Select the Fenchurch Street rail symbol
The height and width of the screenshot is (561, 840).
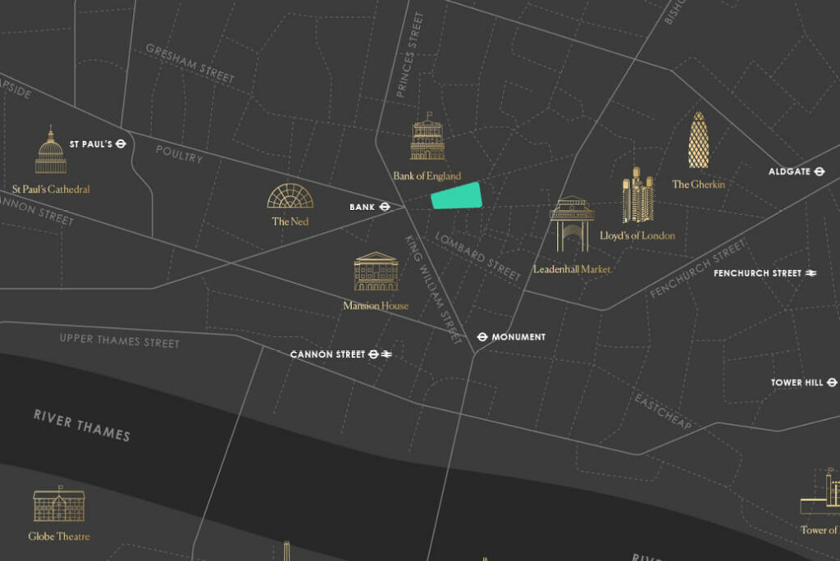811,273
